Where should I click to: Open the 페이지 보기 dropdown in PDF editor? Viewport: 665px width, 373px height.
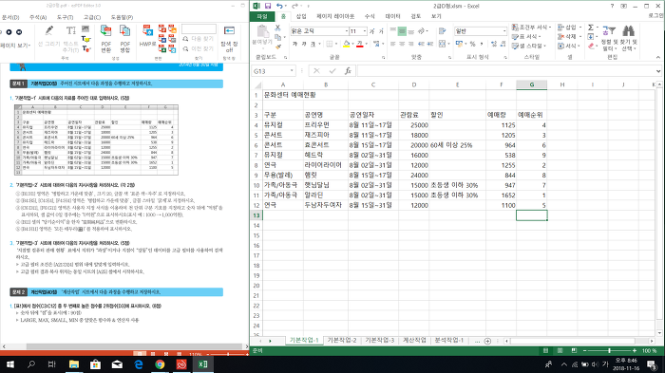15,46
